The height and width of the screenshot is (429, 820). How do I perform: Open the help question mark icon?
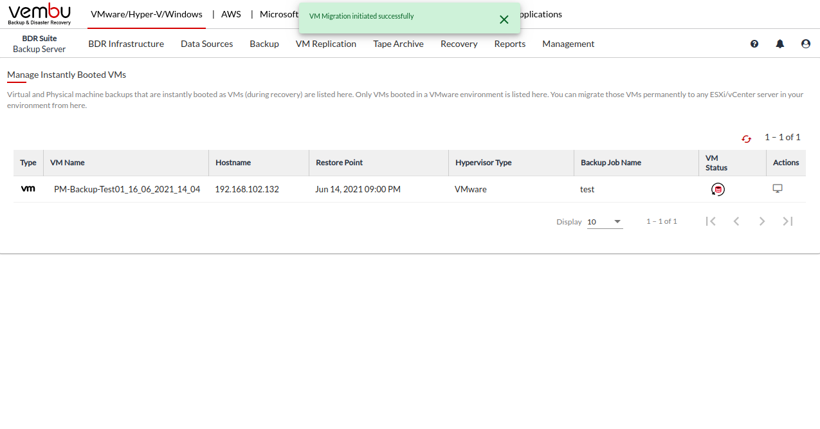(754, 44)
